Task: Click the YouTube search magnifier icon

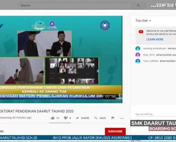Action: point(138,5)
